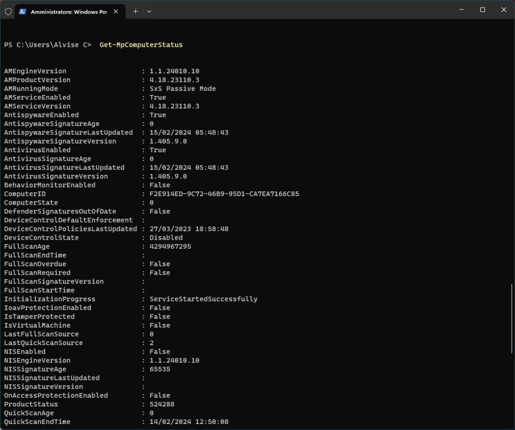Click the IsTamperProtected property name
Viewport: 515px width, 430px height.
39,316
